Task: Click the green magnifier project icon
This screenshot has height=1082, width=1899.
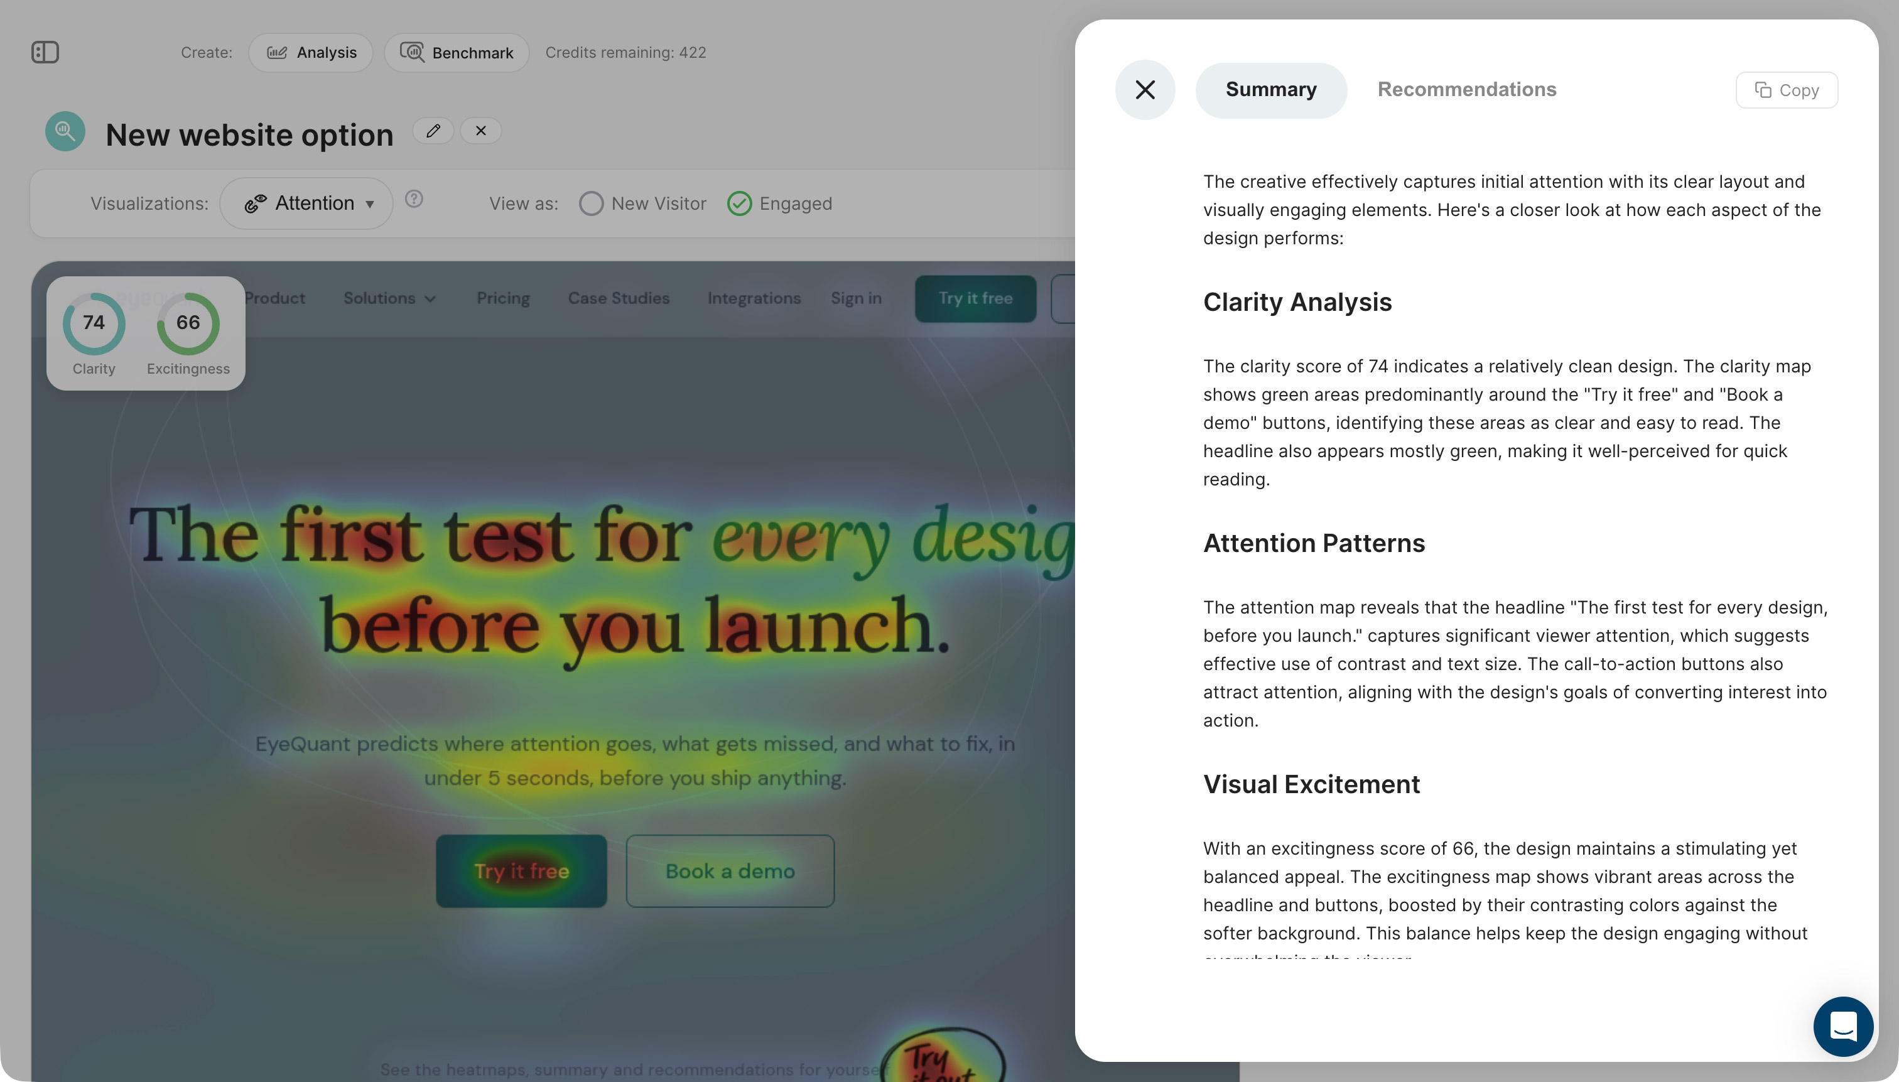Action: [x=65, y=131]
